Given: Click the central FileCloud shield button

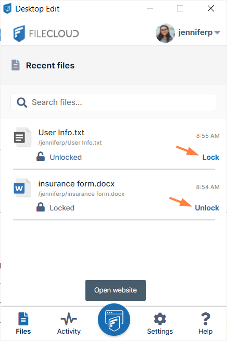Looking at the screenshot, I should 114,320.
